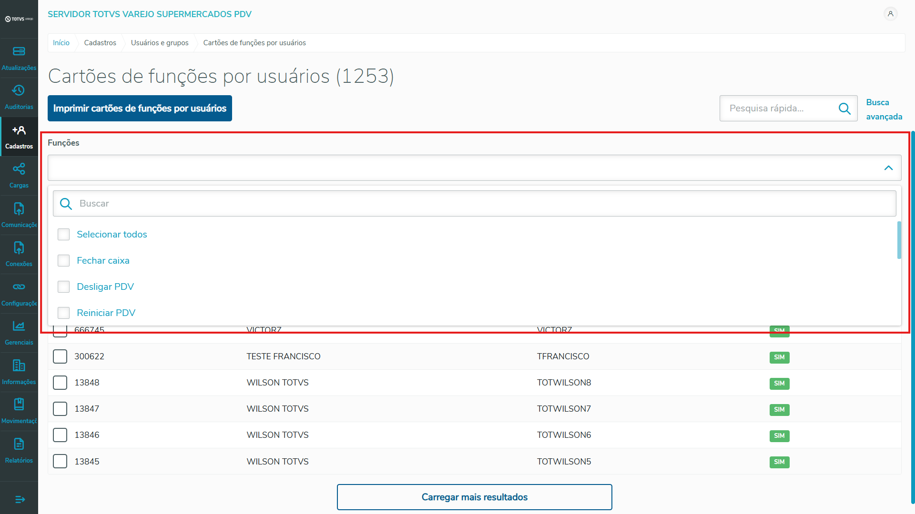This screenshot has width=915, height=514.
Task: Open the Conexões sidebar icon
Action: (x=19, y=247)
